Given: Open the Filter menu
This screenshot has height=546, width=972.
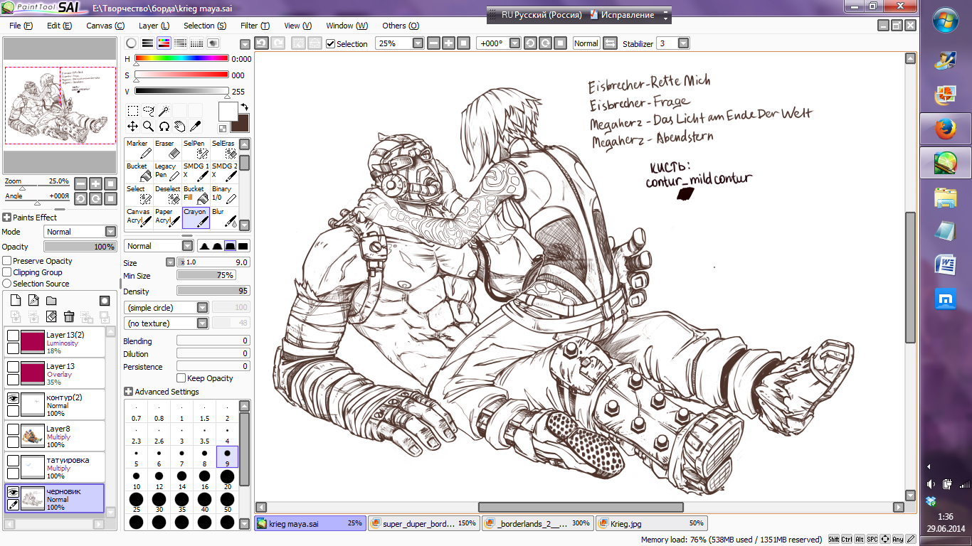Looking at the screenshot, I should [255, 26].
